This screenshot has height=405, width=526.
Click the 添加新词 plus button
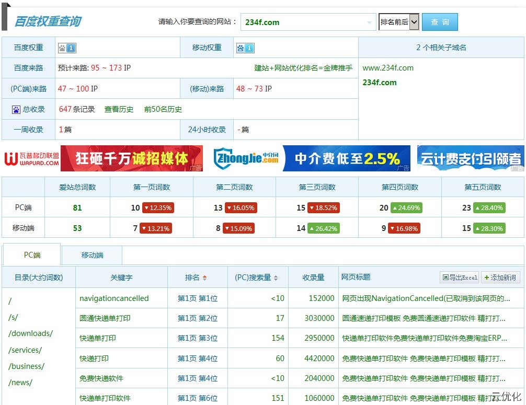[x=500, y=277]
